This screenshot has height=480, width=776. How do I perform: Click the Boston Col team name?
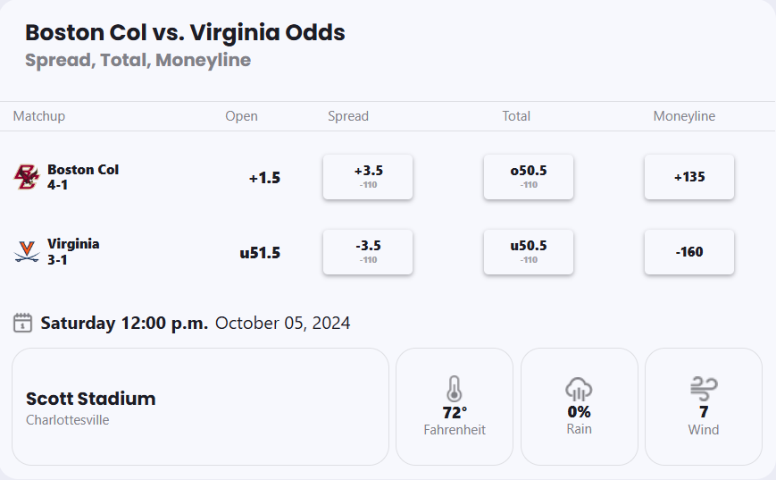pyautogui.click(x=83, y=170)
